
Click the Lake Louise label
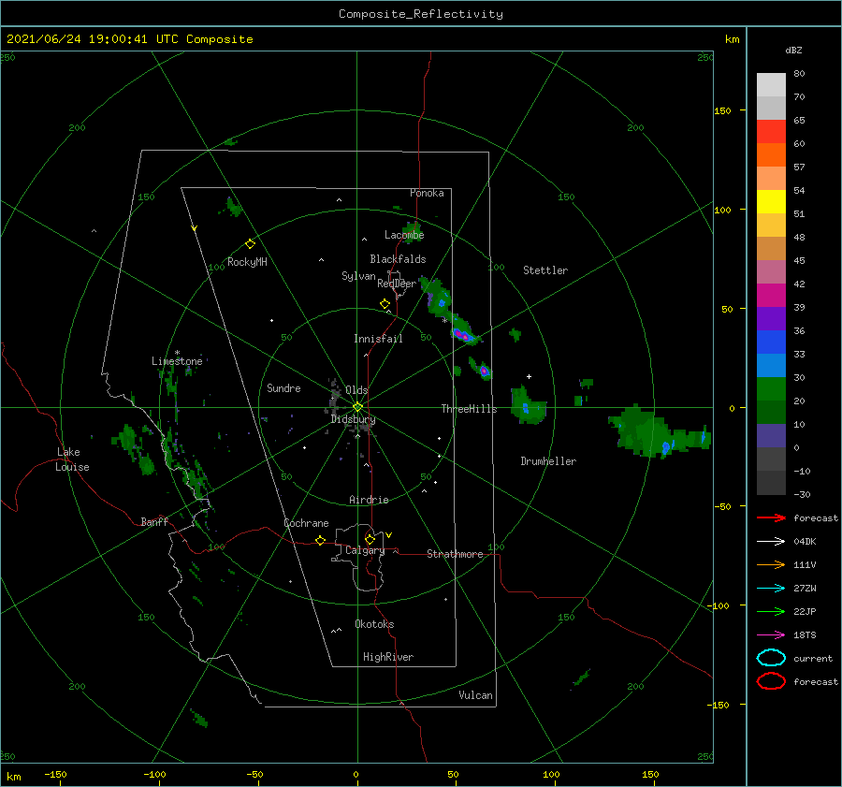[72, 459]
